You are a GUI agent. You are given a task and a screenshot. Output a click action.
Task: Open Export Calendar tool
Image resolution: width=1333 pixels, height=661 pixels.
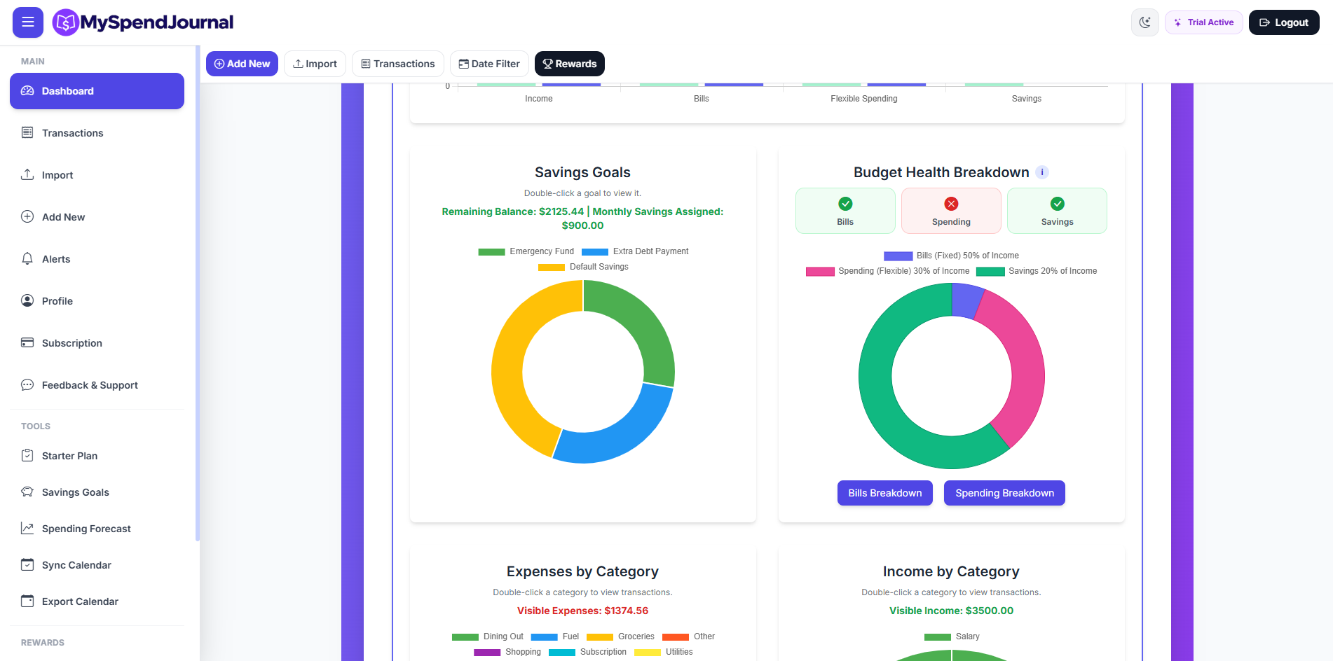point(97,601)
